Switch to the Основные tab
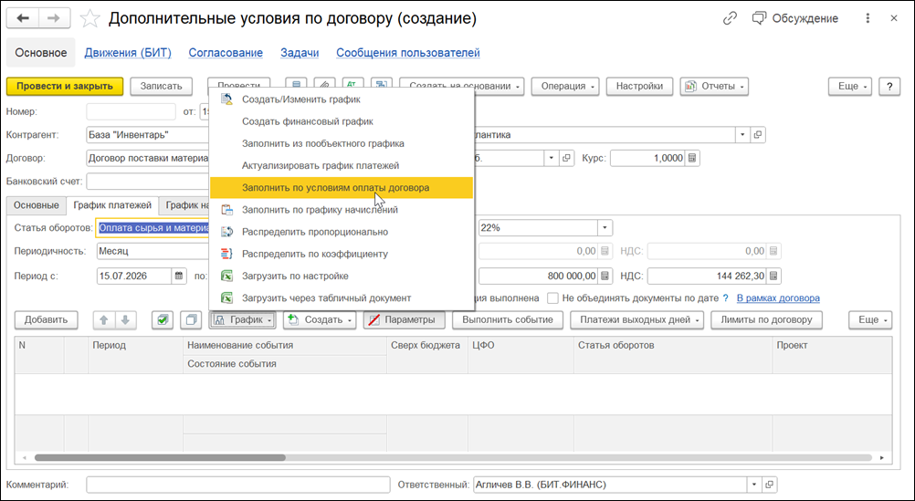 tap(37, 205)
